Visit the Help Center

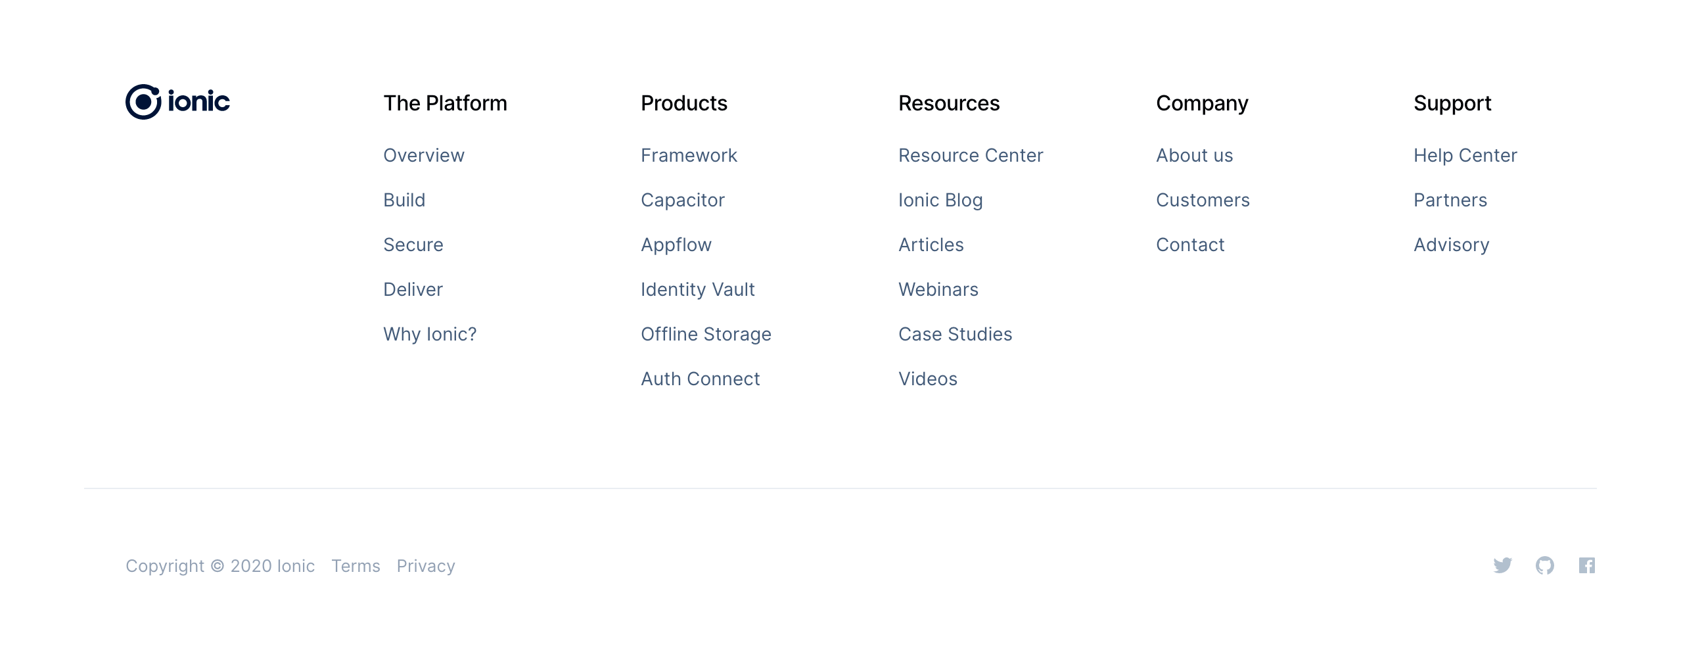[1465, 155]
